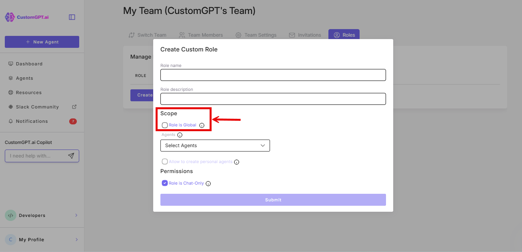The width and height of the screenshot is (522, 252).
Task: Open the Invitations tab
Action: pyautogui.click(x=305, y=35)
